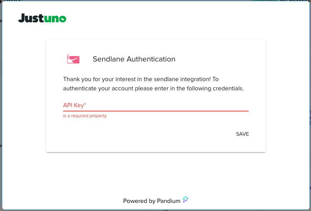Click the word 'Pandium' in the footer
This screenshot has height=211, width=311.
click(169, 201)
